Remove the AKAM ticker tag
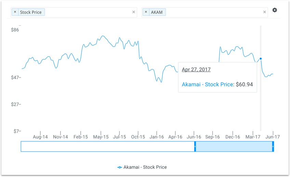The height and width of the screenshot is (177, 290). pos(146,12)
